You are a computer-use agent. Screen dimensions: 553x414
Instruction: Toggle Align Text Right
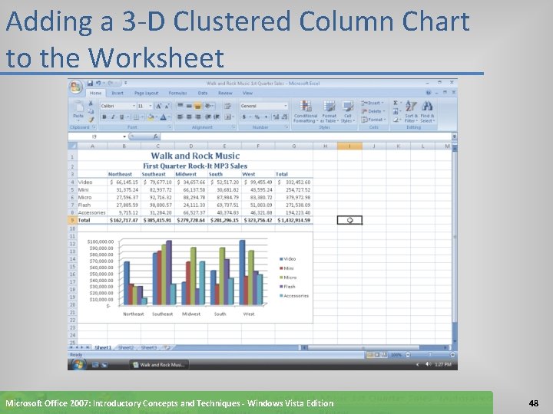pyautogui.click(x=198, y=117)
